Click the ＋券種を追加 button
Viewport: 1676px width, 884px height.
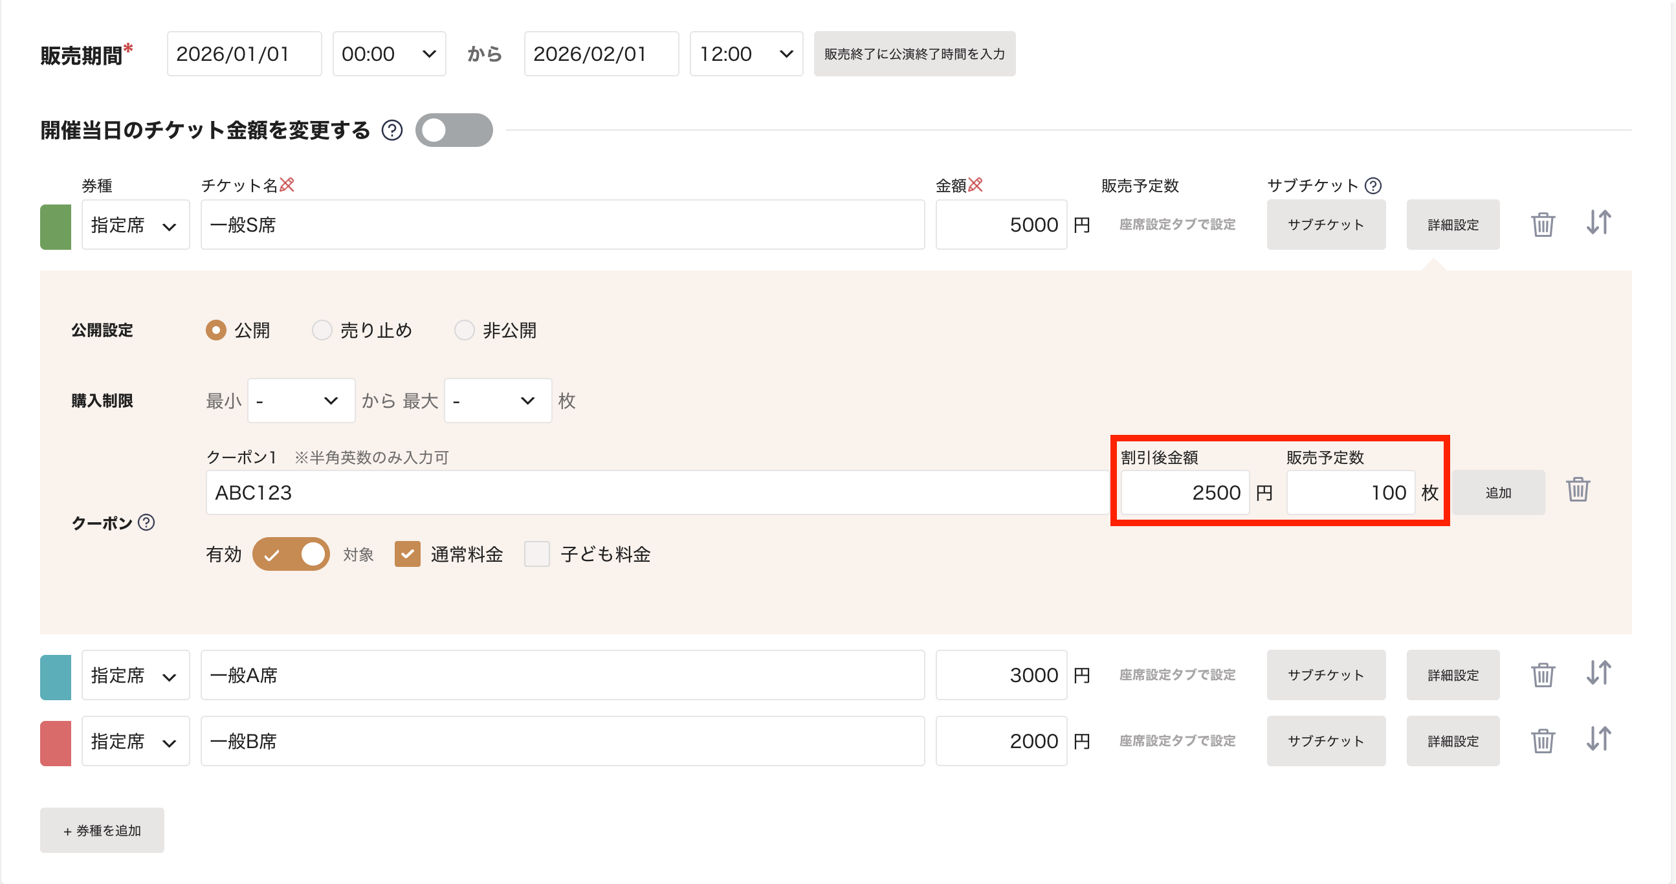tap(102, 830)
